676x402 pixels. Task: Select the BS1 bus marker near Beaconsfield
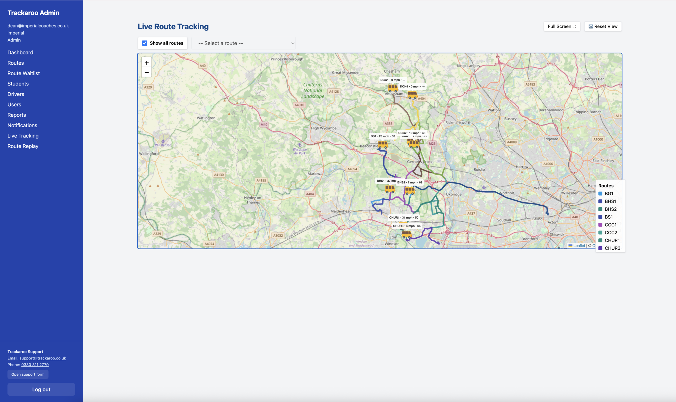click(x=383, y=144)
